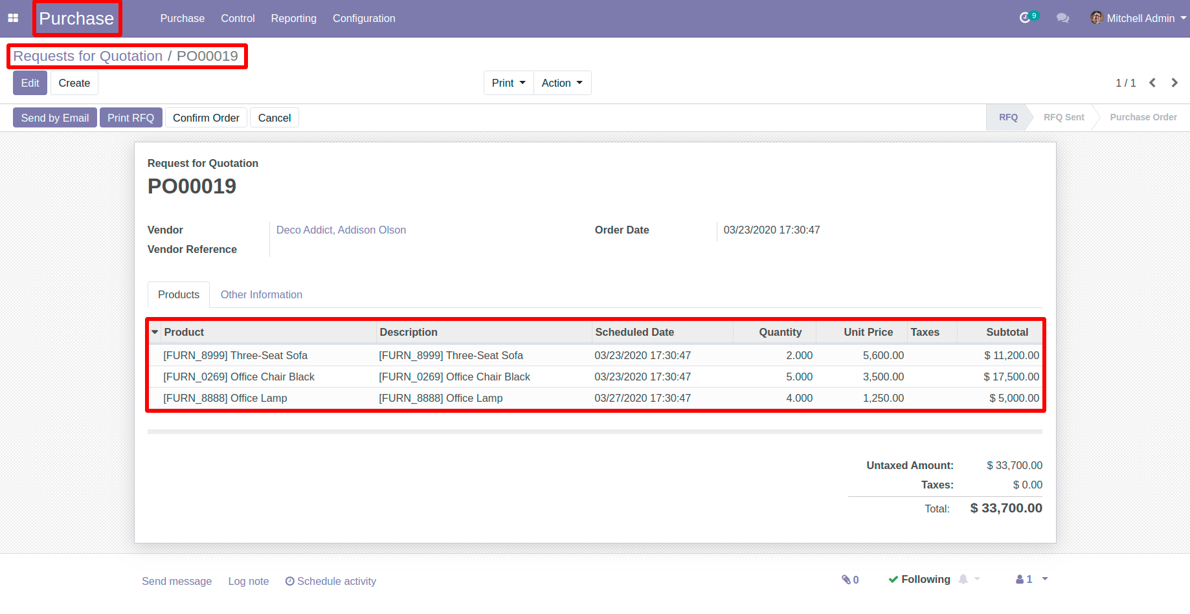Viewport: 1190px width, 614px height.
Task: Open vendor Deco Addict, Addison Olson link
Action: [x=341, y=230]
